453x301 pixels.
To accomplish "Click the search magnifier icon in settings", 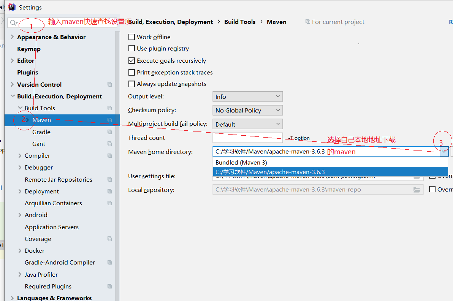I will tap(13, 22).
